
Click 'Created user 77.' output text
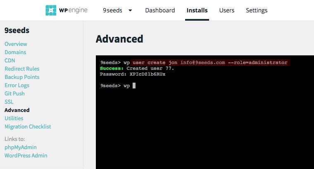click(150, 68)
